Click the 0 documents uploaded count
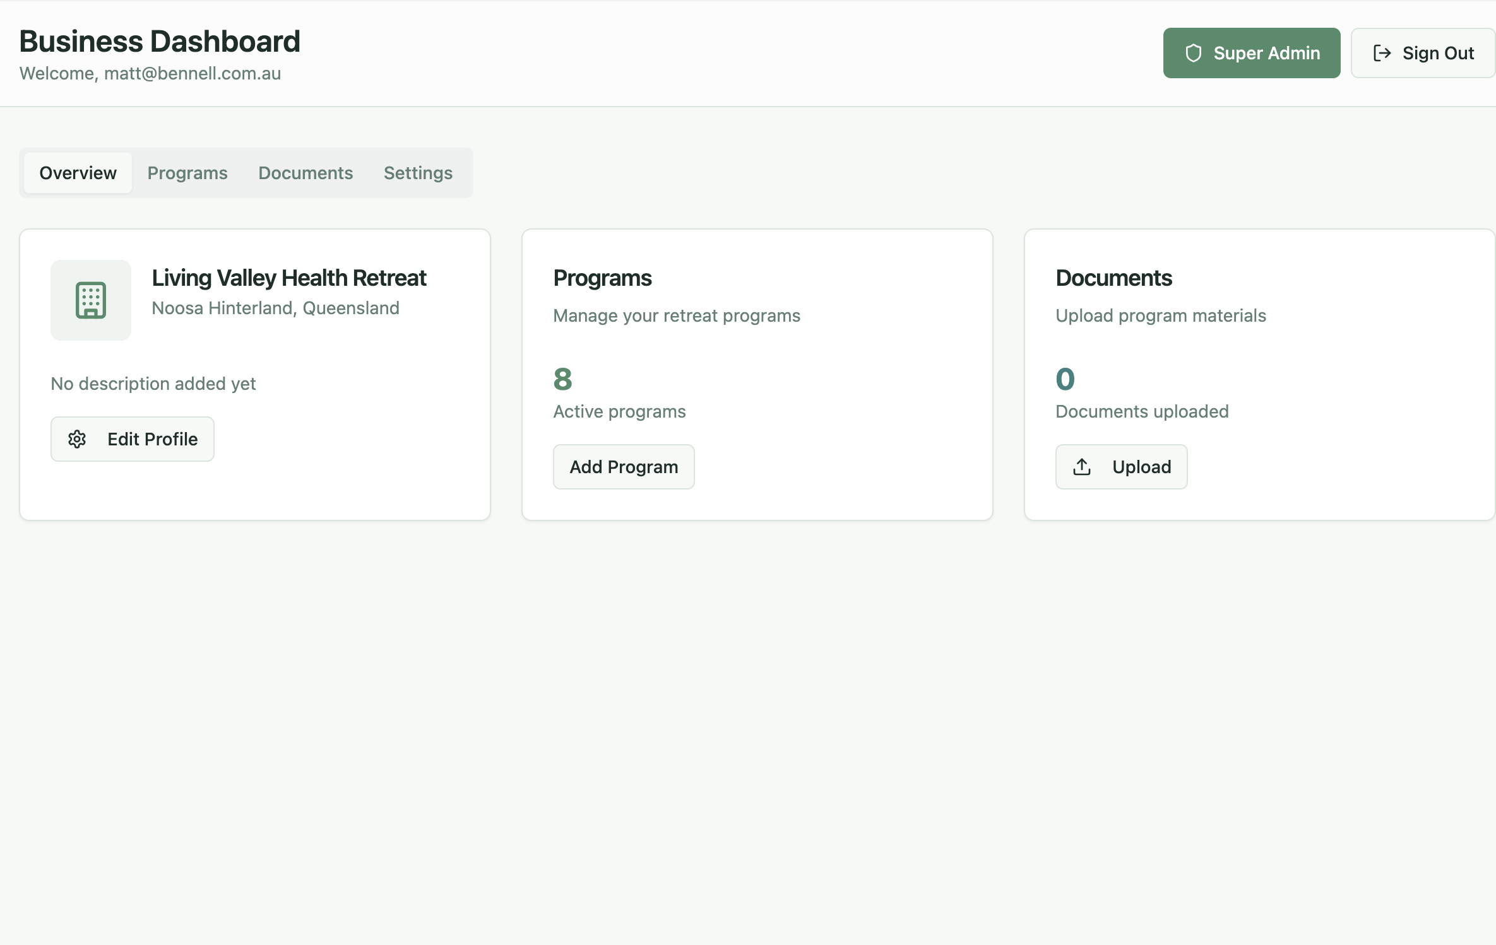1496x945 pixels. tap(1065, 379)
